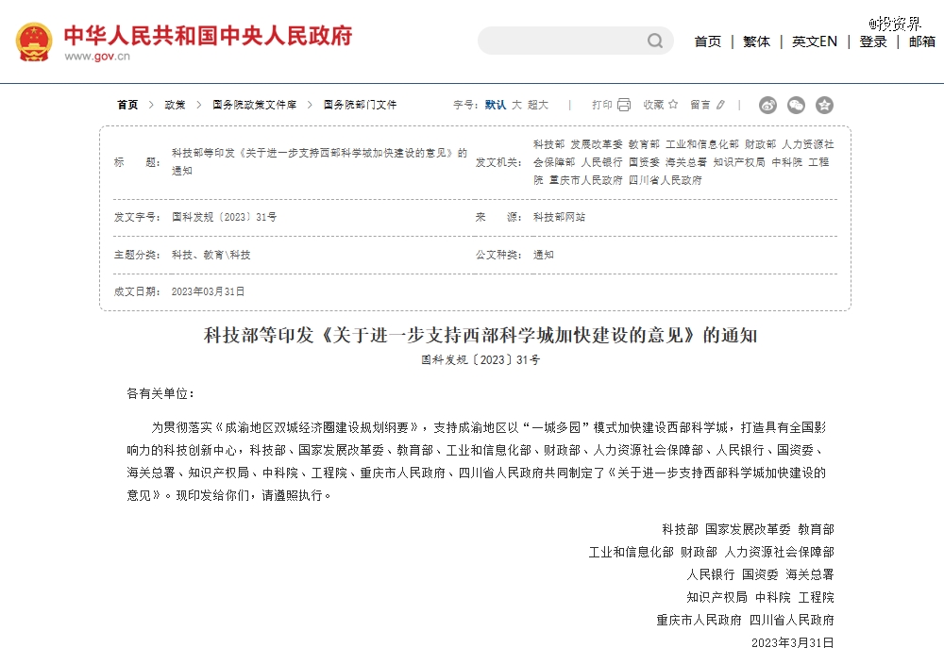Set font size to 默认
944x664 pixels.
pos(496,105)
